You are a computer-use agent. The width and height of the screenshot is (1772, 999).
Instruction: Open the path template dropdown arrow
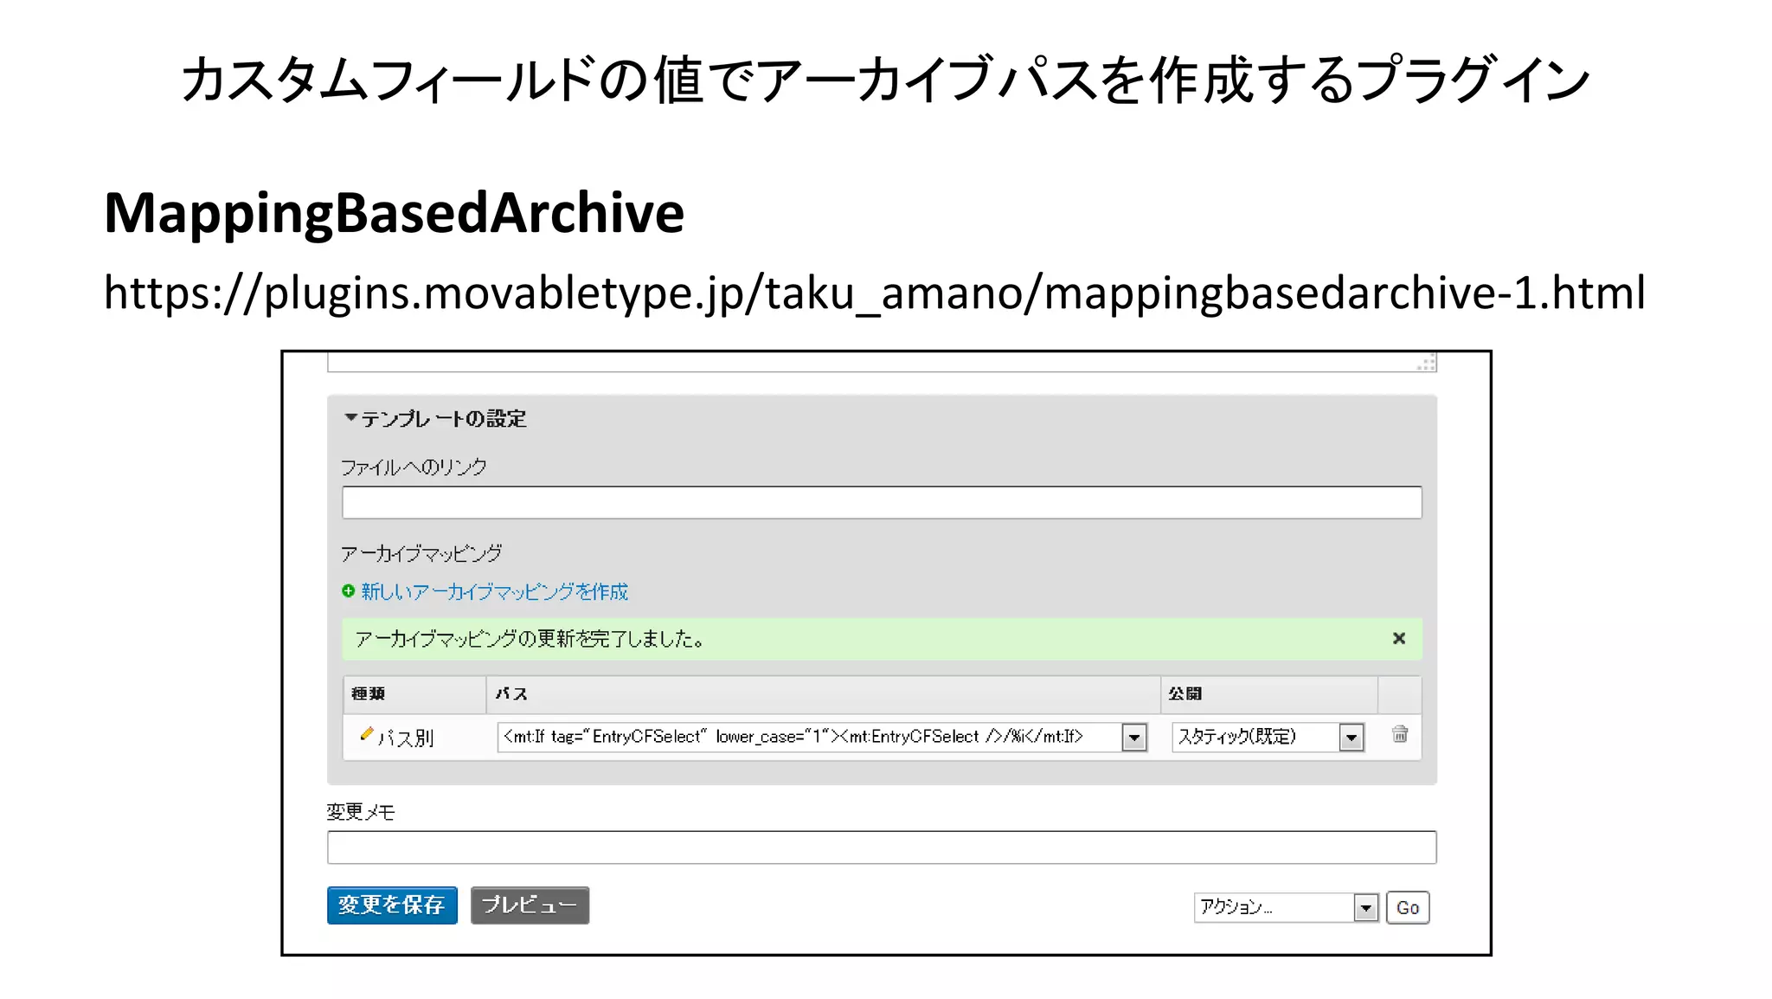tap(1134, 738)
